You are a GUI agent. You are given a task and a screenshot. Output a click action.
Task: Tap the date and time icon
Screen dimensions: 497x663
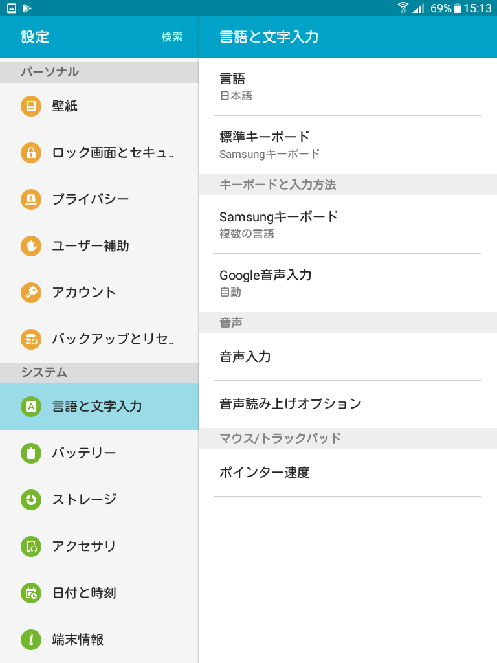click(x=31, y=593)
